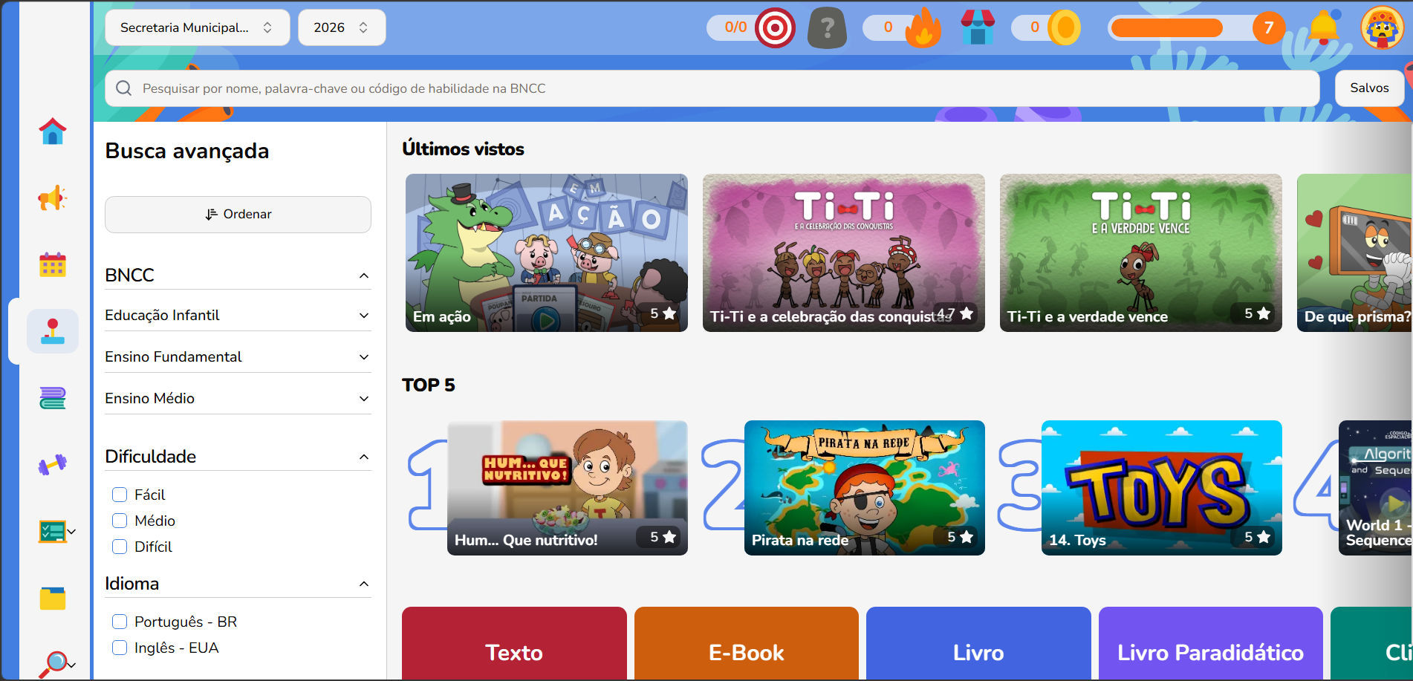Open the stacked books library icon
This screenshot has height=681, width=1413.
(53, 398)
